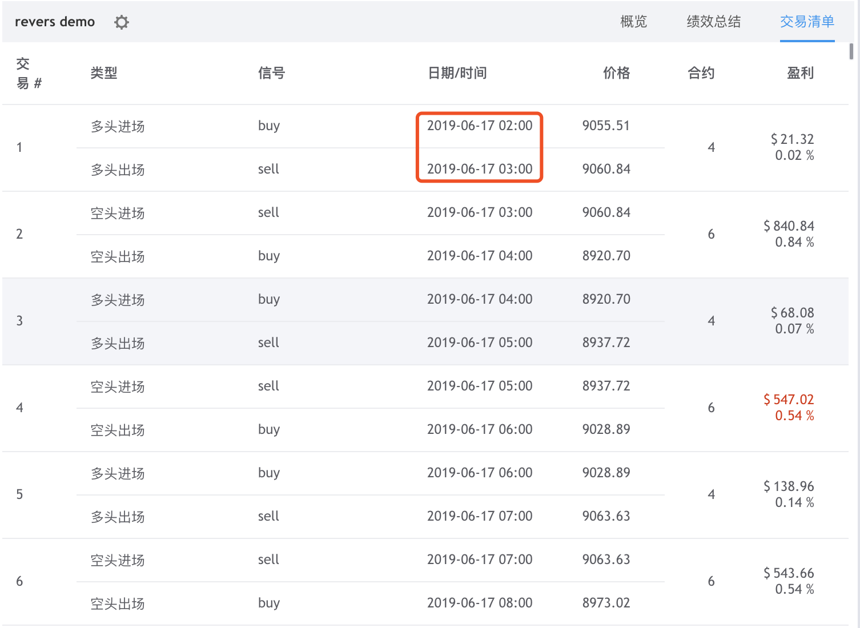Click the 盈利 column header

[x=800, y=73]
